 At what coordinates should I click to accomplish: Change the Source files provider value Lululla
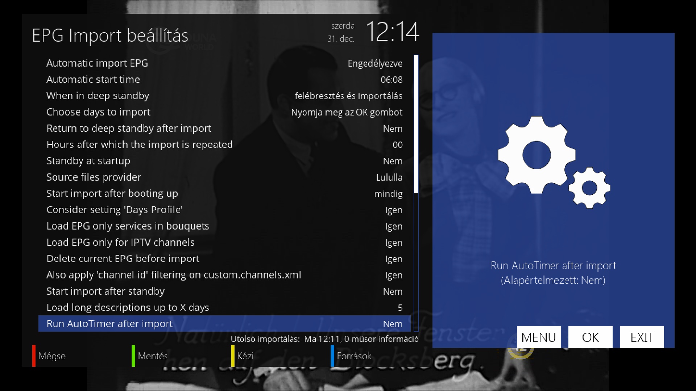coord(389,177)
